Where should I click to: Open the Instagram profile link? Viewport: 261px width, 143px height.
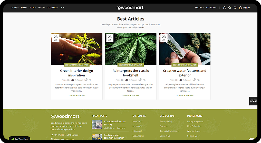pyautogui.click(x=195, y=122)
